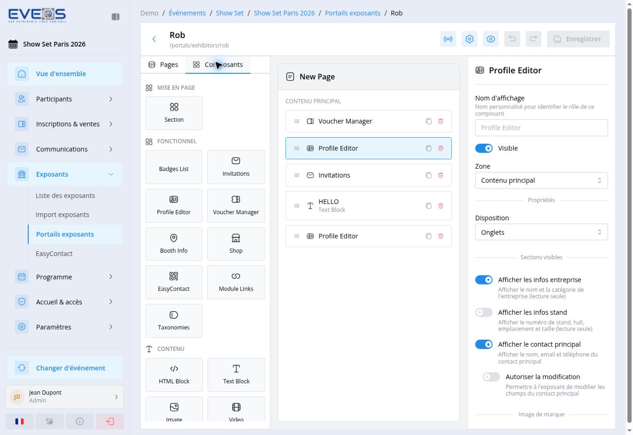Open Liste des exposants
633x435 pixels.
coord(65,195)
